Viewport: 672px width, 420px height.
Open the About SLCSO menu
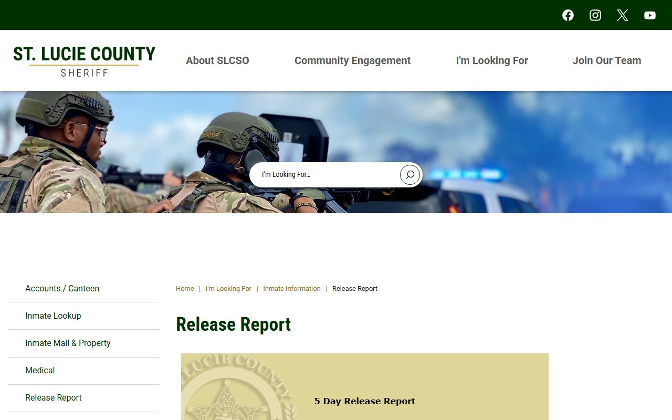pos(217,60)
